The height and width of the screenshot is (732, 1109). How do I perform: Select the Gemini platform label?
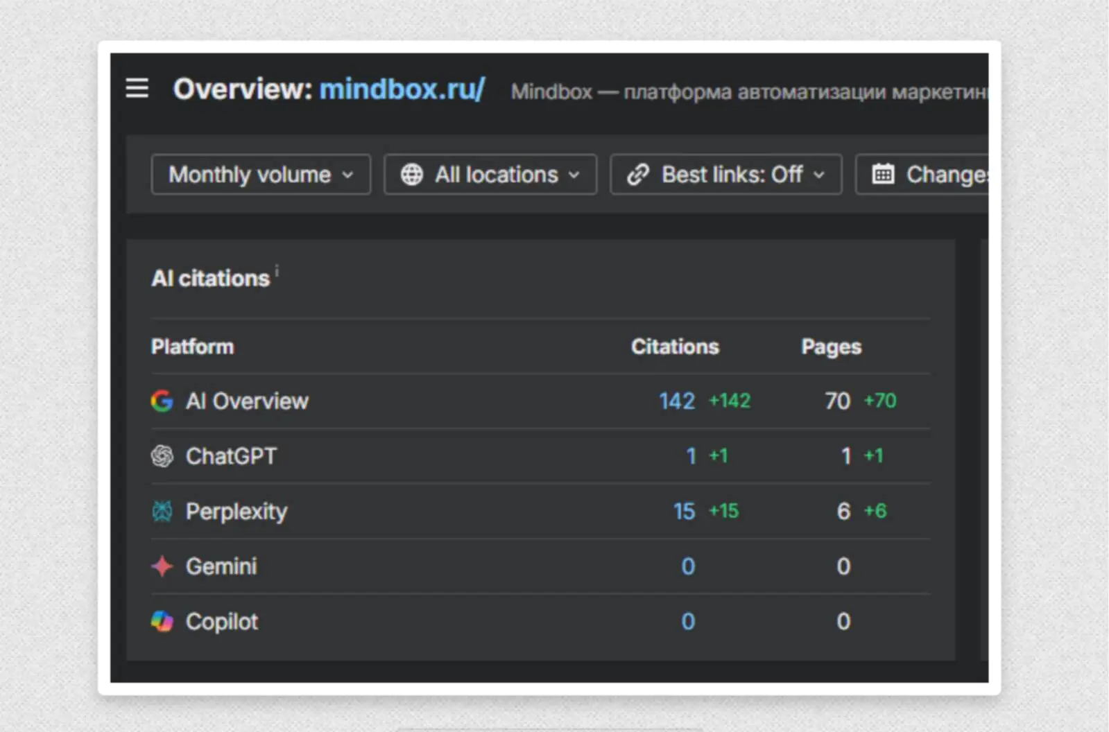pyautogui.click(x=221, y=566)
